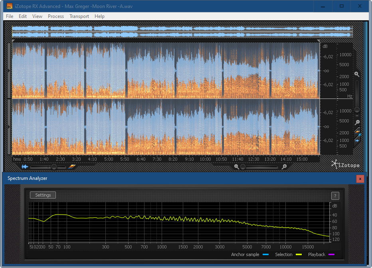The image size is (372, 268).
Task: Click the time zoom-out magnifier icon
Action: pos(237,167)
